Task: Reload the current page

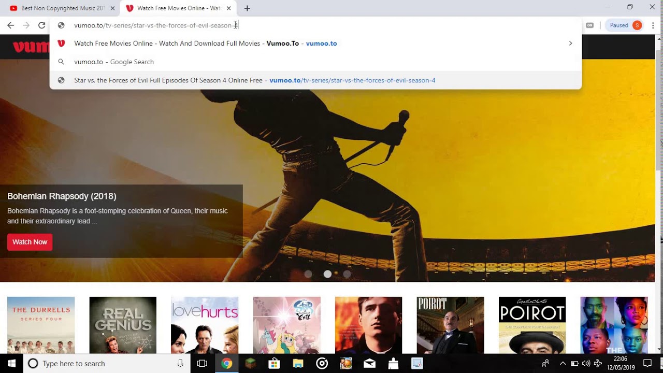Action: point(41,25)
